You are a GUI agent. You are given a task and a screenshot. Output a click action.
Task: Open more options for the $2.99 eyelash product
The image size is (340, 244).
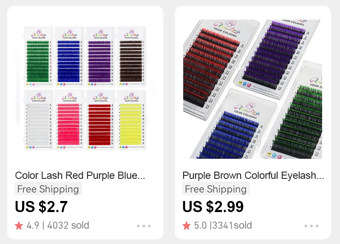coord(312,226)
